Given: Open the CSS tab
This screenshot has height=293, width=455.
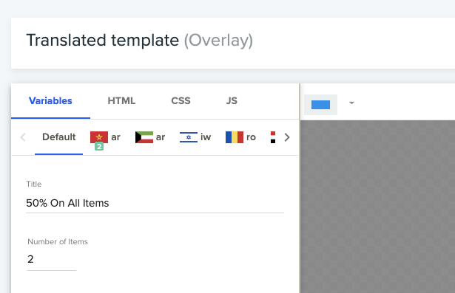Looking at the screenshot, I should coord(181,101).
